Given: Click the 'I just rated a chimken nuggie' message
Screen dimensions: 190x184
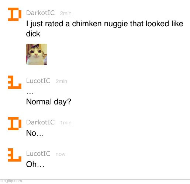Looking at the screenshot, I should pos(105,29).
